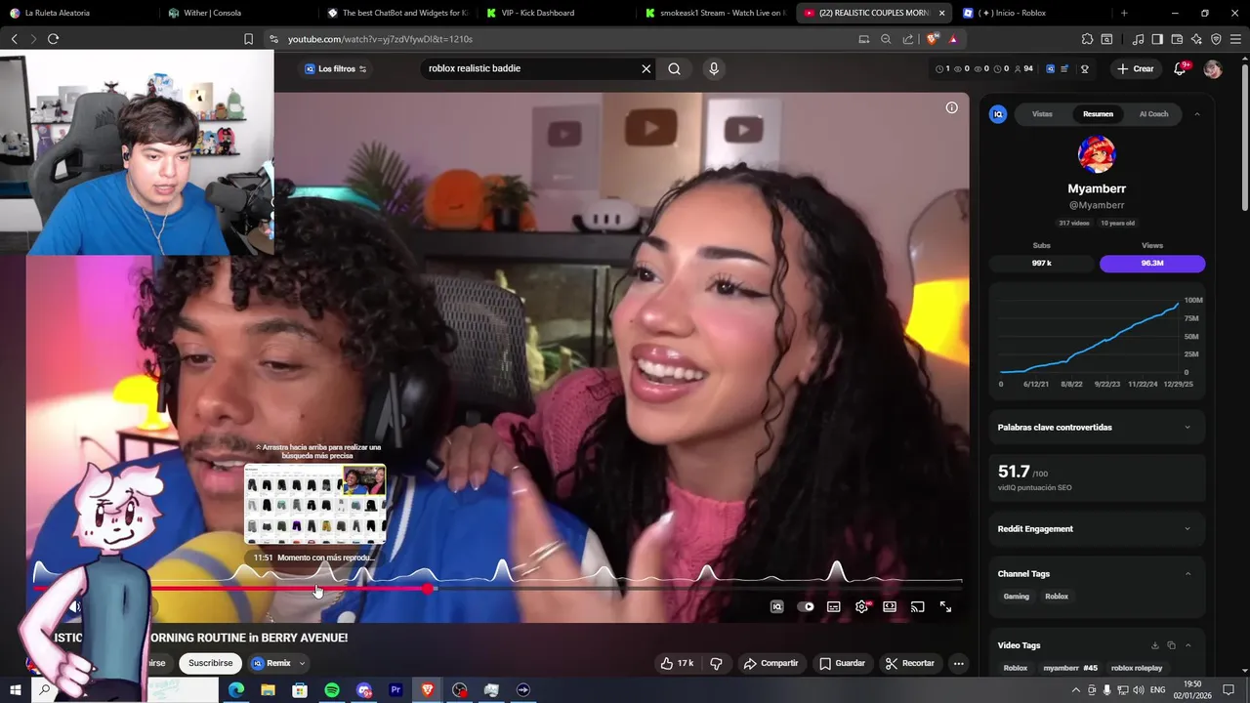Screen dimensions: 1250x703
Task: Start voice search with microphone icon
Action: pyautogui.click(x=714, y=68)
